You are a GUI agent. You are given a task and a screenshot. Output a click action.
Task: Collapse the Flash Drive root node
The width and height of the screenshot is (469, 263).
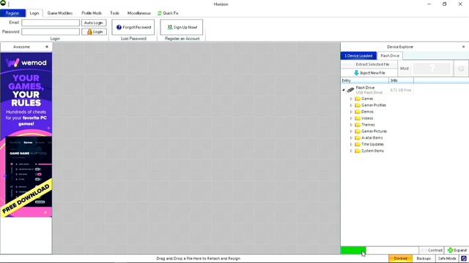(x=344, y=90)
